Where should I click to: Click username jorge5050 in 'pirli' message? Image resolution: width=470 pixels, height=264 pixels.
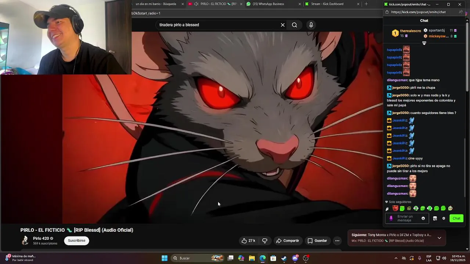tap(400, 88)
